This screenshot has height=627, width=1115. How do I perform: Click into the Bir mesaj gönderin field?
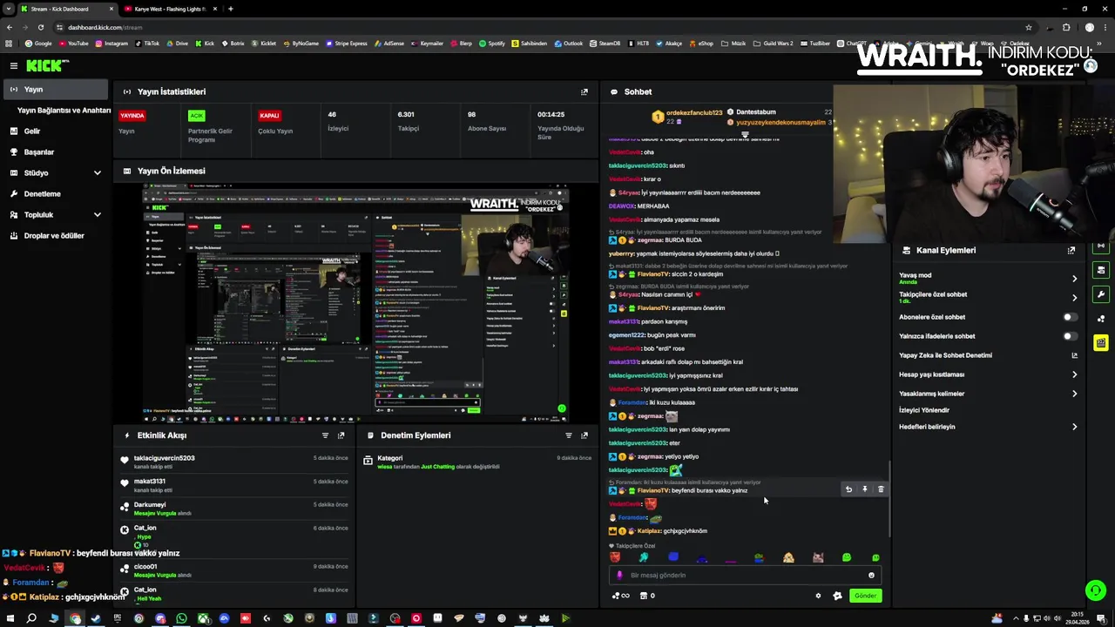[x=745, y=575]
